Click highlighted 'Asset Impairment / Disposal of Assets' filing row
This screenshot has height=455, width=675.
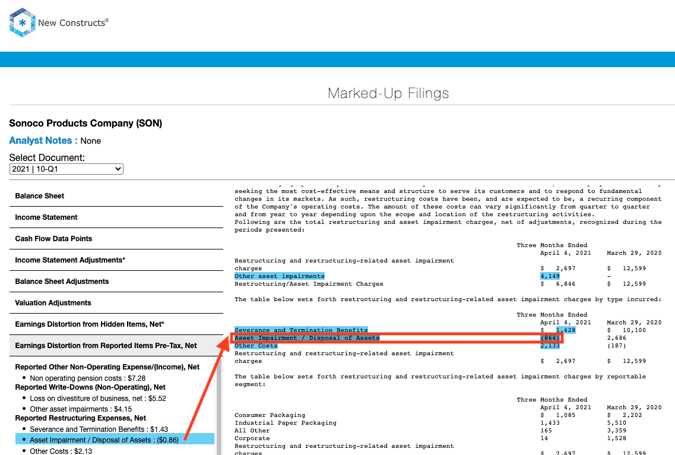pos(307,338)
